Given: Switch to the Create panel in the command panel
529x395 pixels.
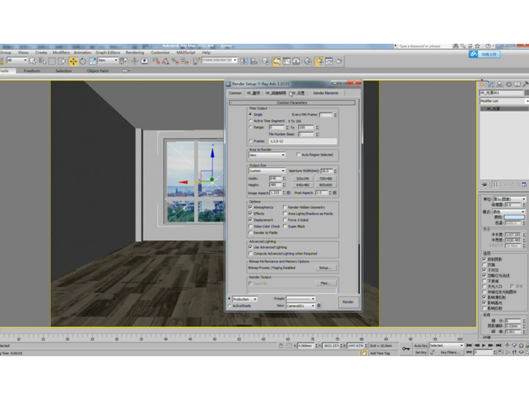Looking at the screenshot, I should 482,85.
